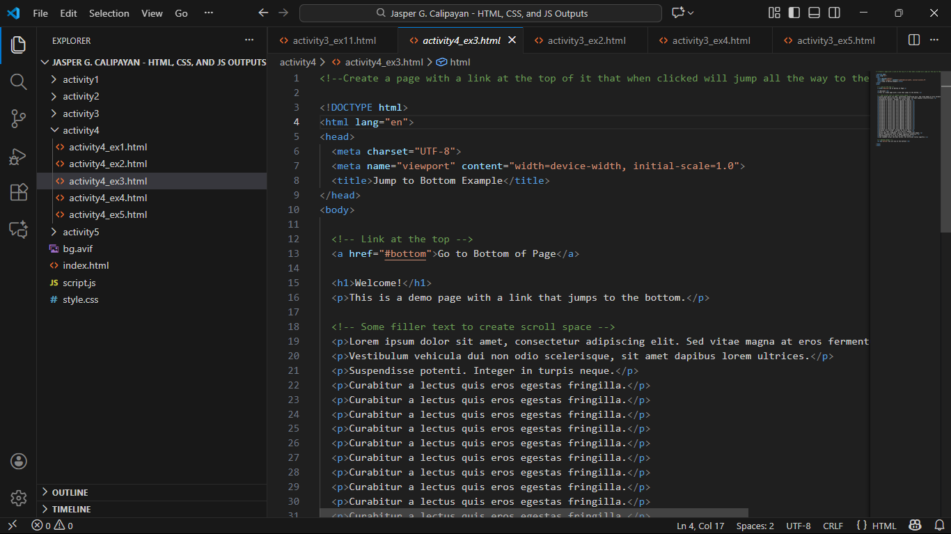Open the Selection menu
Image resolution: width=951 pixels, height=534 pixels.
pos(109,13)
